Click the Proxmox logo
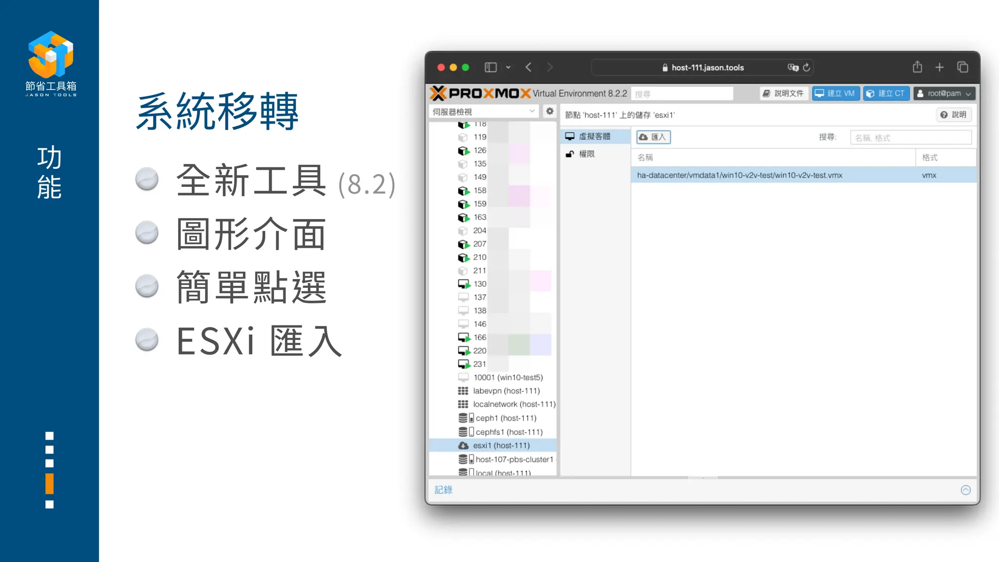The height and width of the screenshot is (562, 999). coord(480,93)
